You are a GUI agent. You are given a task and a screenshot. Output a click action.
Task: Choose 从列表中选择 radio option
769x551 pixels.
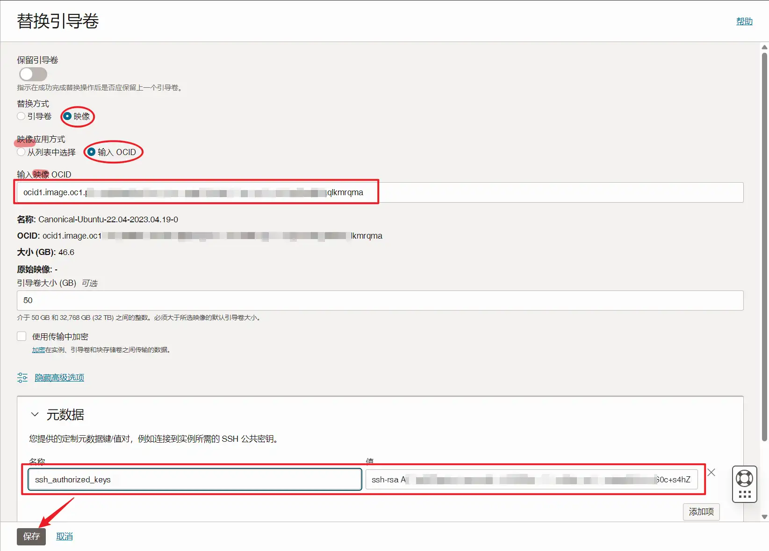[x=21, y=152]
